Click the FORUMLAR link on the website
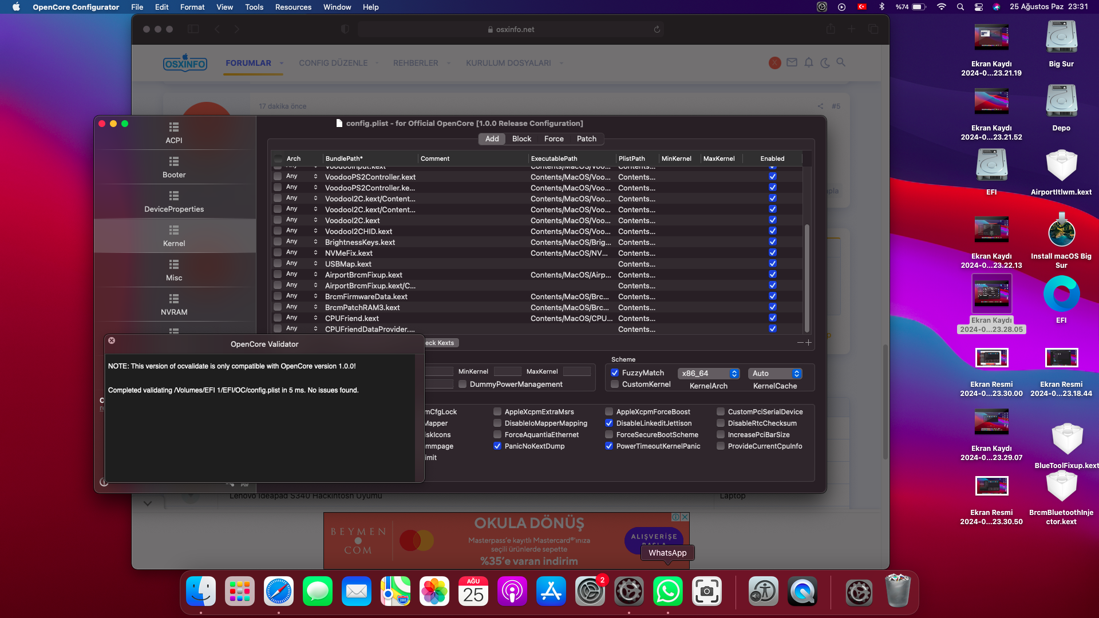The image size is (1099, 618). click(248, 63)
